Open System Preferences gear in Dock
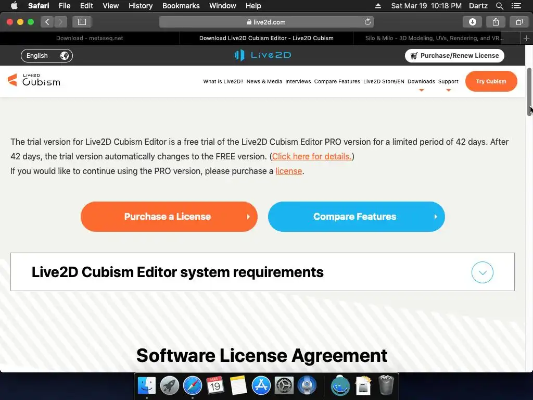Image resolution: width=533 pixels, height=400 pixels. [284, 385]
